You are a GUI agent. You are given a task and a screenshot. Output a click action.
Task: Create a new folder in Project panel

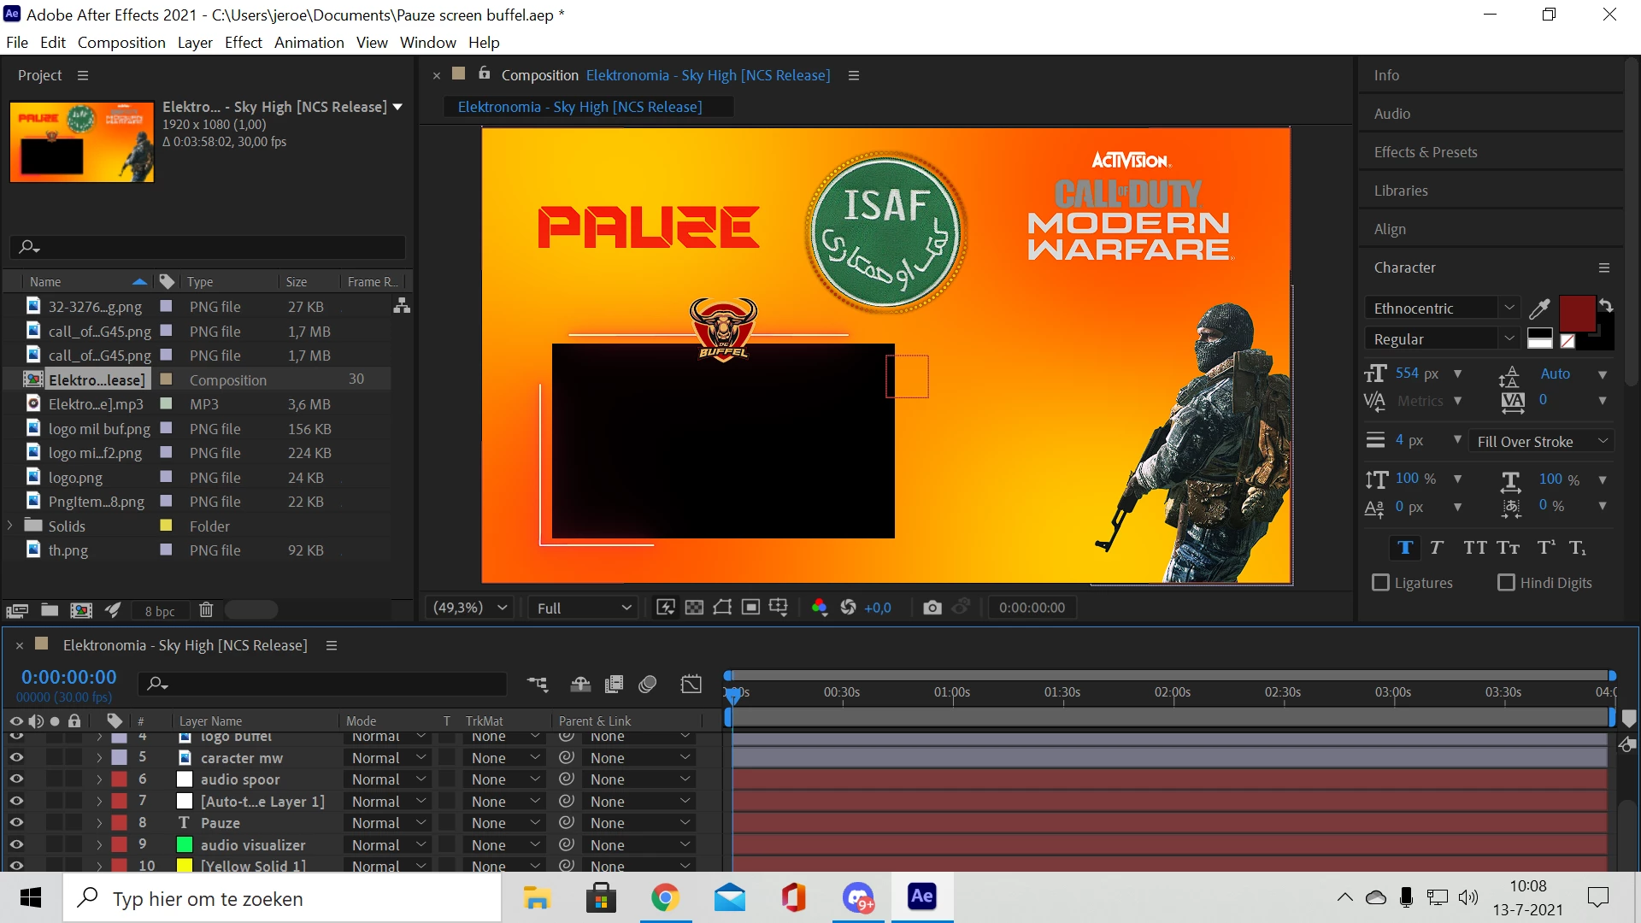coord(50,610)
